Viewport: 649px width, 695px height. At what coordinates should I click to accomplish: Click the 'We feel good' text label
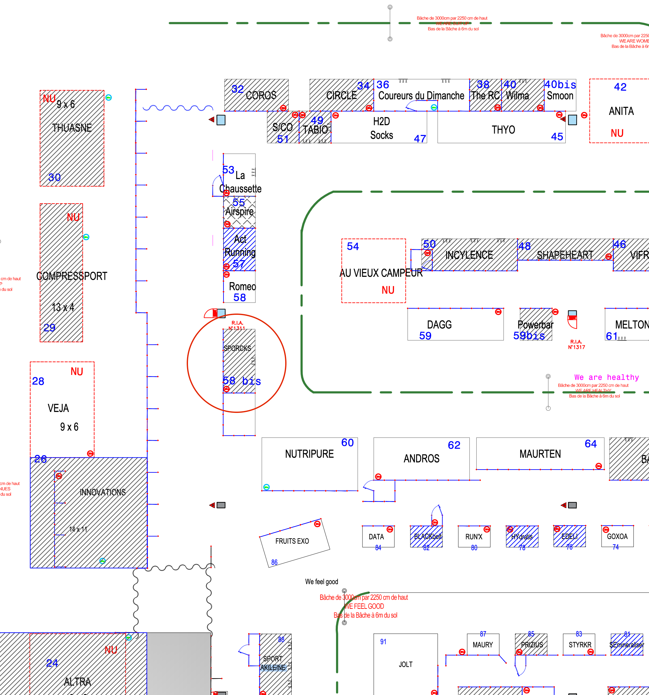click(321, 582)
